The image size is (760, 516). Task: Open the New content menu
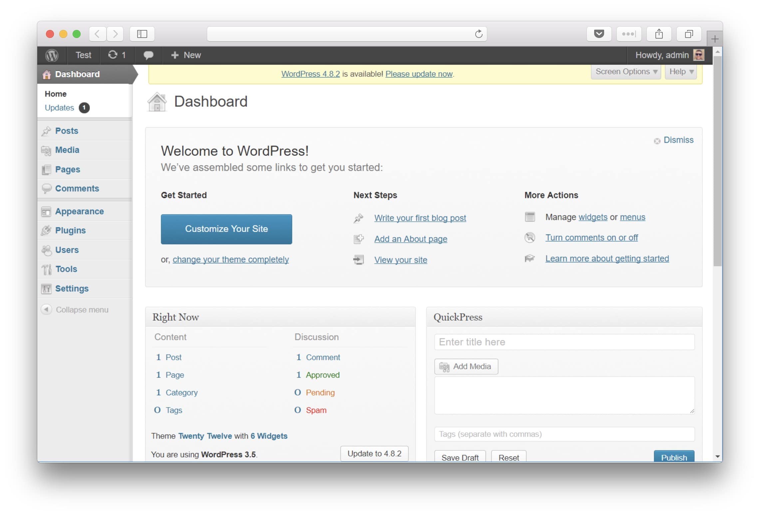pyautogui.click(x=186, y=55)
